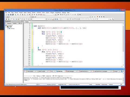Open the Debug menu

[29, 13]
